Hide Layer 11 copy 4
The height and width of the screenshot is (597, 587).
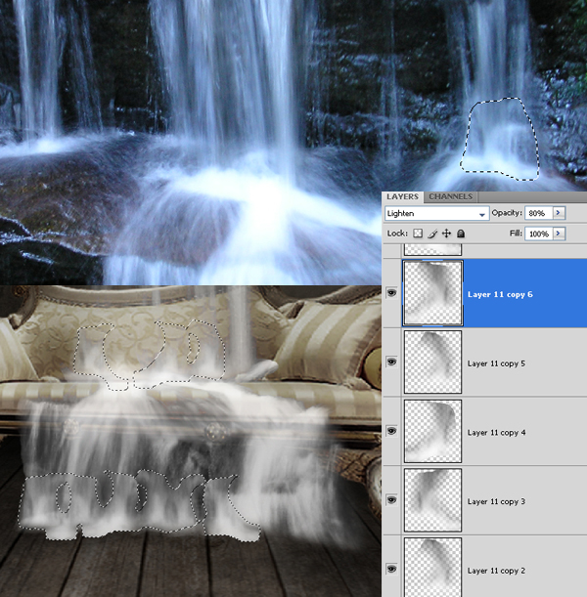[392, 431]
